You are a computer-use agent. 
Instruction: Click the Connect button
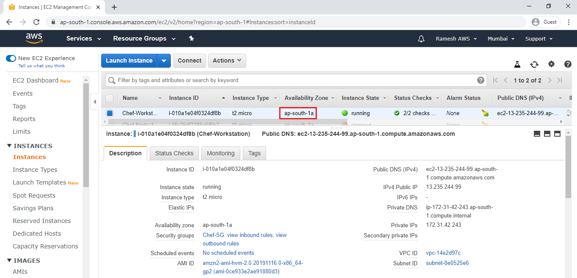(190, 61)
